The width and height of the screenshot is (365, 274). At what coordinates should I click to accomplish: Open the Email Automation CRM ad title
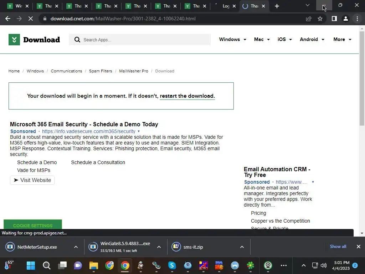pos(277,172)
